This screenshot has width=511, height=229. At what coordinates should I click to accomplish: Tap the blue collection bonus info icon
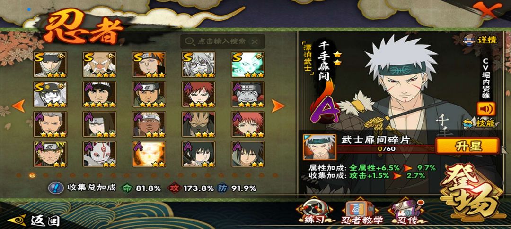point(56,188)
